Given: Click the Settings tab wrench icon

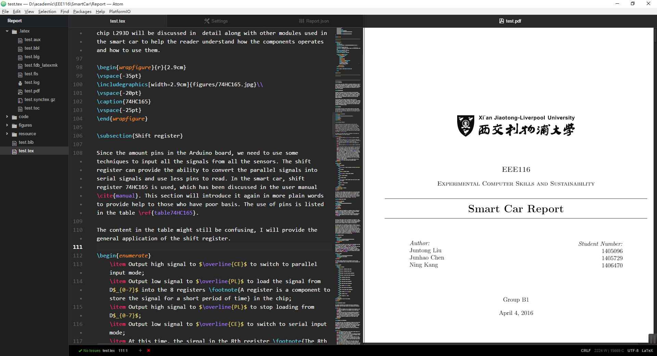Looking at the screenshot, I should click(x=207, y=21).
